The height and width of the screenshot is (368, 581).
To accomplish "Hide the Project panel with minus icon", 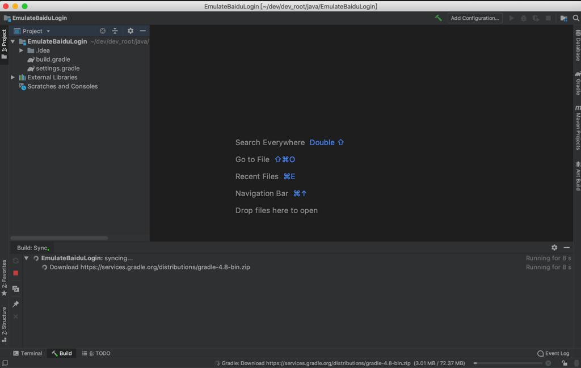I will (142, 31).
